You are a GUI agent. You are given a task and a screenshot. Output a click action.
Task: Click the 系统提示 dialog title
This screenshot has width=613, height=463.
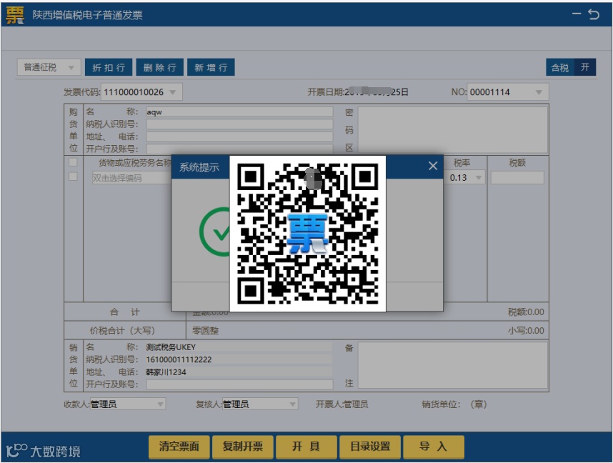199,167
